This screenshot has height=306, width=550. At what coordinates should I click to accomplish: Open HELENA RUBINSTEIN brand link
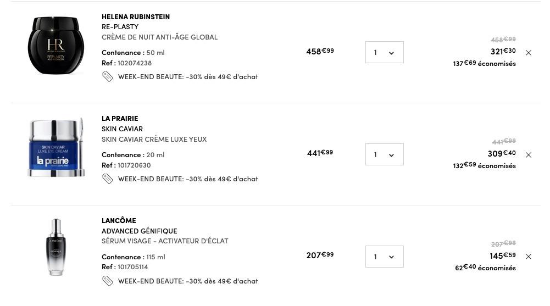(136, 17)
